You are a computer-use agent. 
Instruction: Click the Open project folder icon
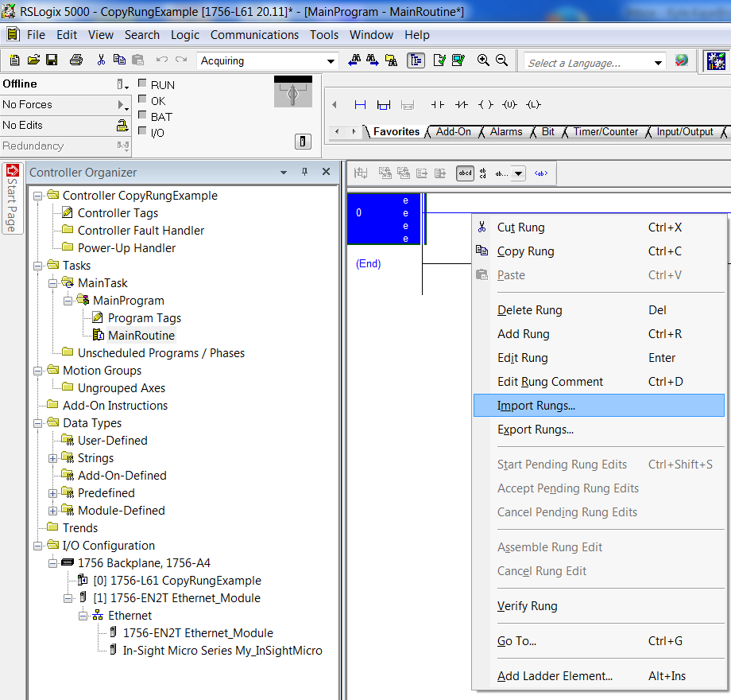(33, 60)
